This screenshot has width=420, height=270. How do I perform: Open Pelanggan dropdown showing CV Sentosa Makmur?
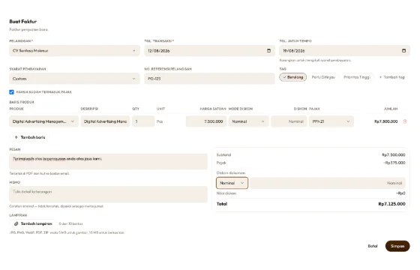point(74,51)
